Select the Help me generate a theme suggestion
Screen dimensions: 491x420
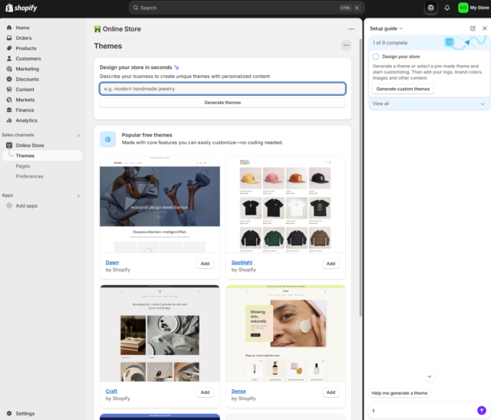point(399,393)
